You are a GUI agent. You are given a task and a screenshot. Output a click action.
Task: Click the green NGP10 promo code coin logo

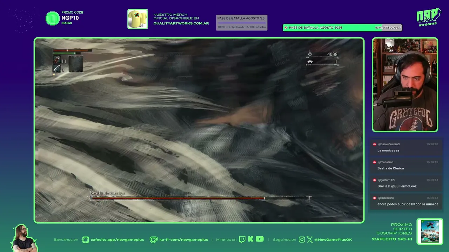(x=53, y=18)
